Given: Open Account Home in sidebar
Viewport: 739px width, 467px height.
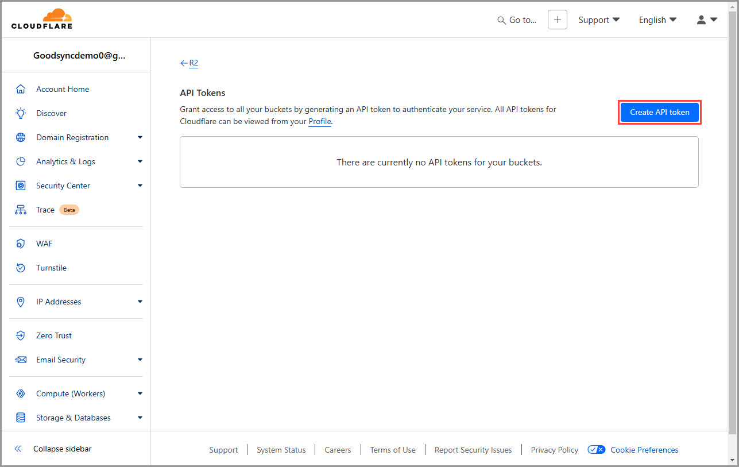Looking at the screenshot, I should 63,89.
